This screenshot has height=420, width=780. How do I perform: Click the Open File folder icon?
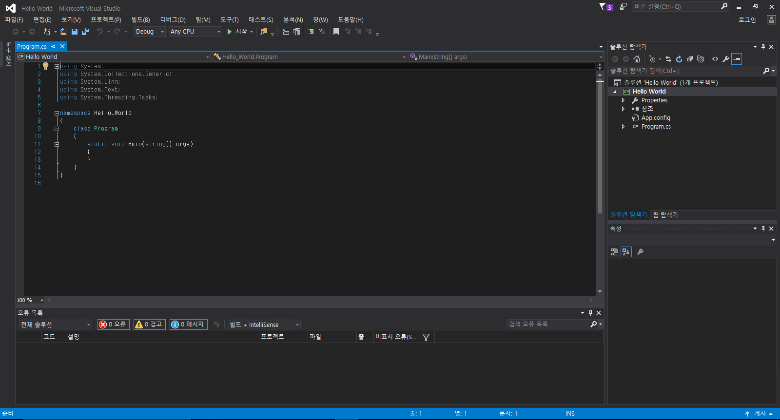pyautogui.click(x=64, y=32)
